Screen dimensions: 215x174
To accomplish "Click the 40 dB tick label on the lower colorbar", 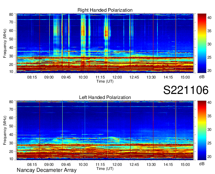I will [x=209, y=102].
